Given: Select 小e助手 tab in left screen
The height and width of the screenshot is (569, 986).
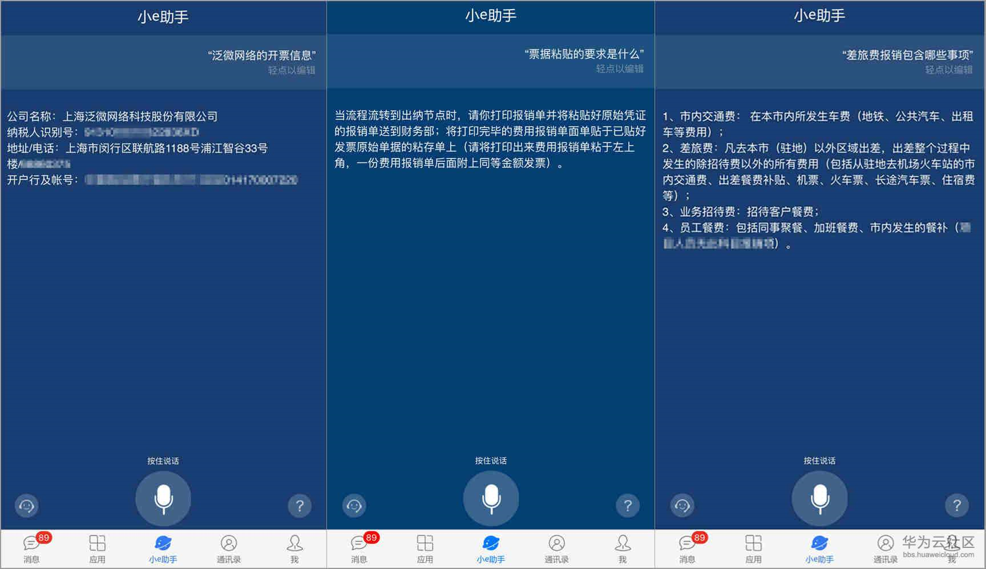Looking at the screenshot, I should (163, 548).
